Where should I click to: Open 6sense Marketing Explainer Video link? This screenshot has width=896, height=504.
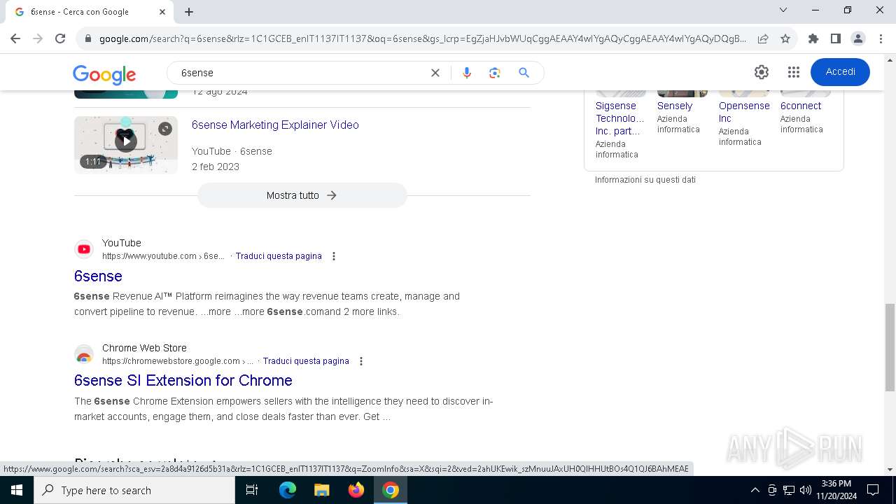pos(275,125)
